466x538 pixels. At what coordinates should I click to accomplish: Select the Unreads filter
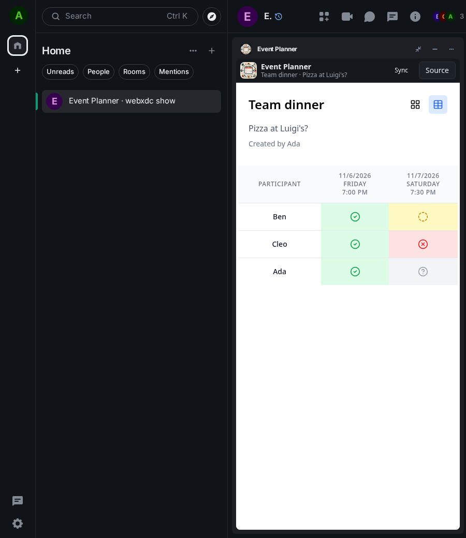click(x=60, y=72)
